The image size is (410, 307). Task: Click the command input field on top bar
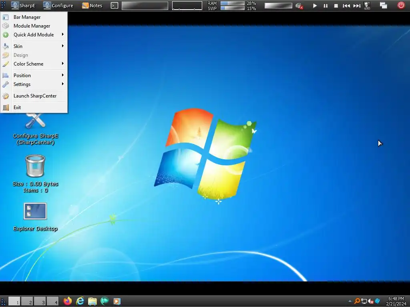(145, 6)
